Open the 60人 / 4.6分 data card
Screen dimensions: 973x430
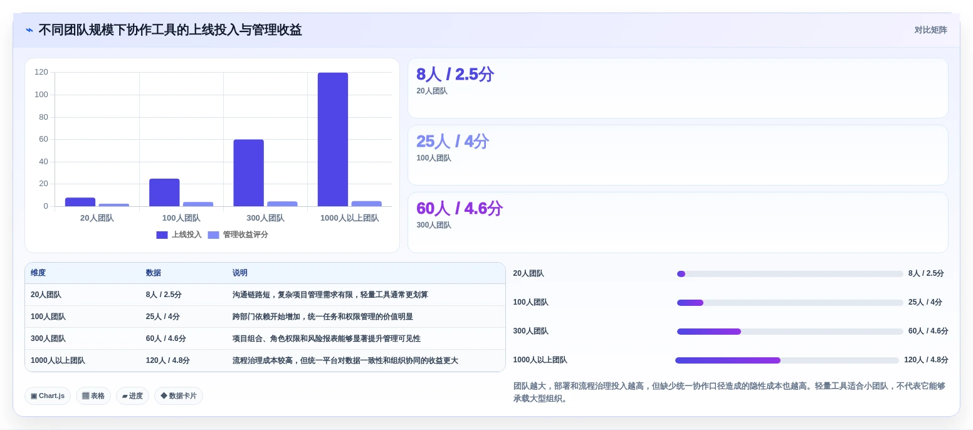click(x=678, y=223)
